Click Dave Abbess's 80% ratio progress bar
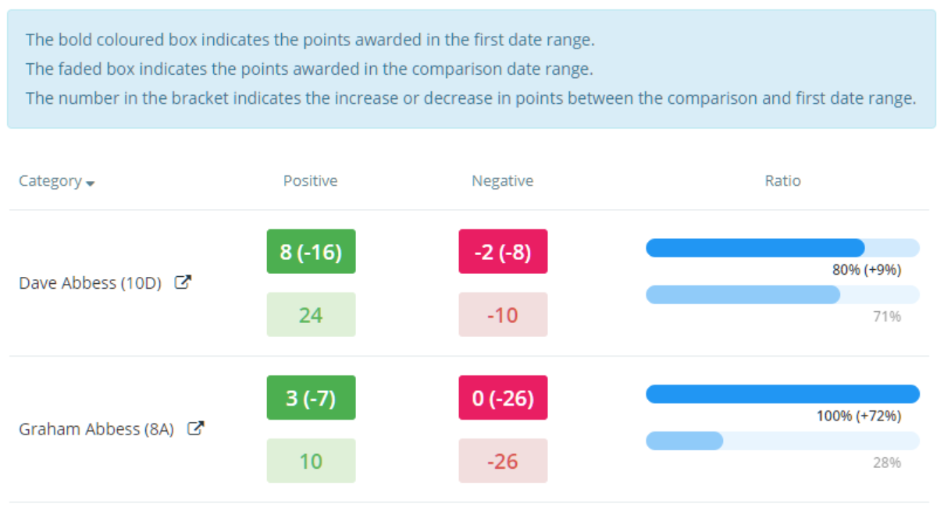Viewport: 944px width, 518px height. [753, 247]
